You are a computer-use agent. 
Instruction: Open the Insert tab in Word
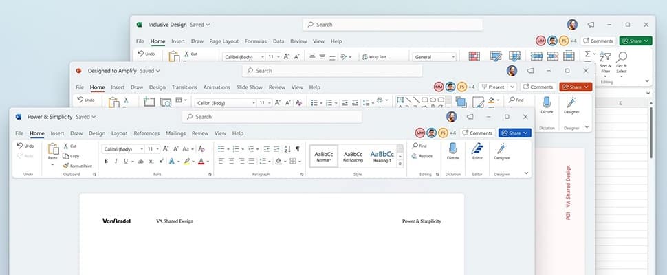(58, 133)
